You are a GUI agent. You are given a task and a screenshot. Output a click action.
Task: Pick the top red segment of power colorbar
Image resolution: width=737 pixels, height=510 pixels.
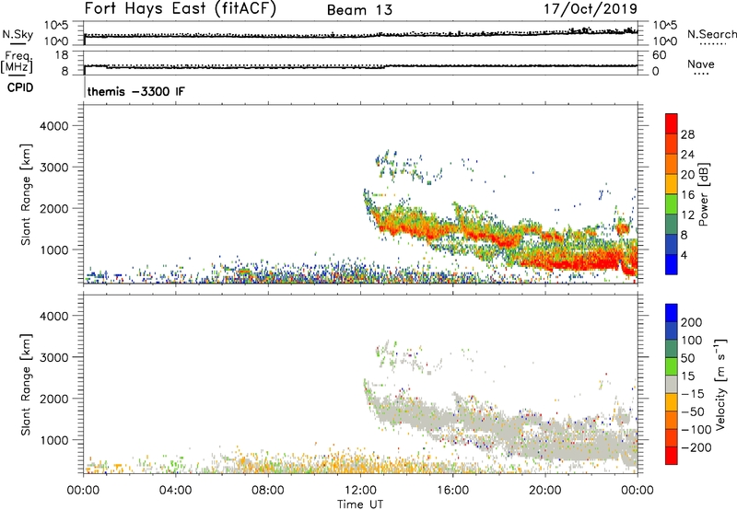pos(672,123)
